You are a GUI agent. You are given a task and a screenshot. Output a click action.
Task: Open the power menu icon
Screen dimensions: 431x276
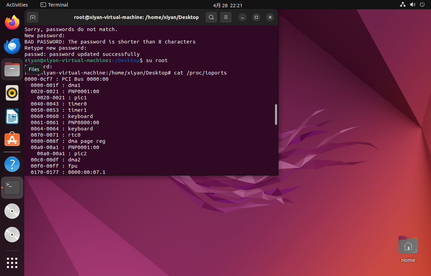(x=422, y=5)
